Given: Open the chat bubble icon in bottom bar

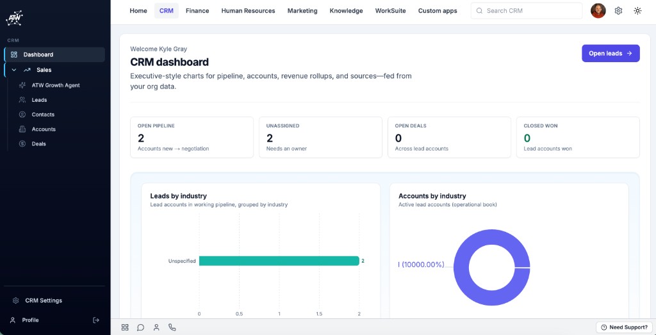Looking at the screenshot, I should (140, 327).
